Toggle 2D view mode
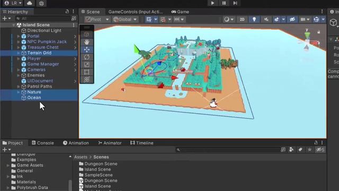339x191 pixels. click(x=242, y=20)
